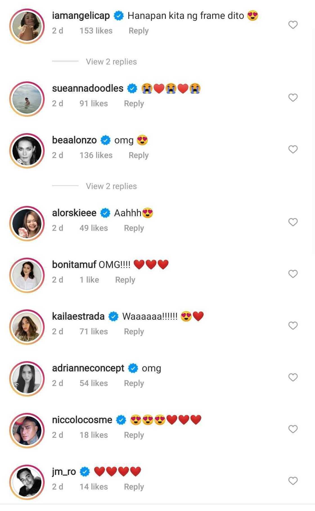This screenshot has width=315, height=511.
Task: Toggle the heart on adrianneconcept's comment
Action: pos(293,377)
